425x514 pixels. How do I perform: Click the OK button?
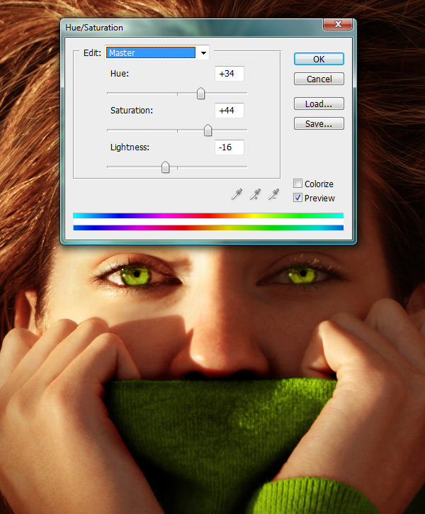[319, 59]
